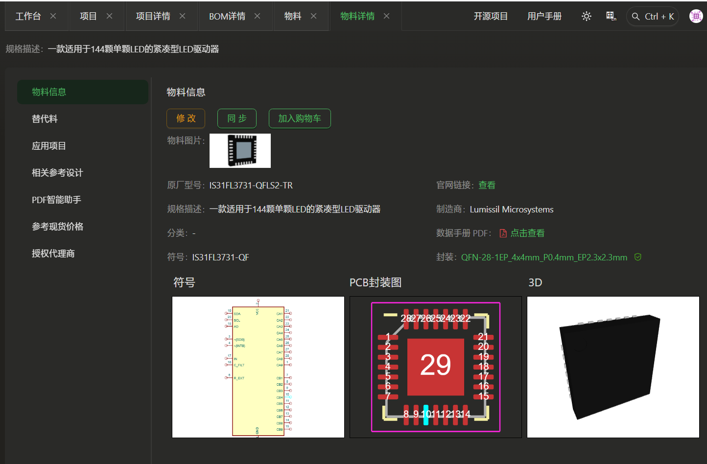Open the theme brightness settings icon
The height and width of the screenshot is (464, 707).
[x=586, y=16]
